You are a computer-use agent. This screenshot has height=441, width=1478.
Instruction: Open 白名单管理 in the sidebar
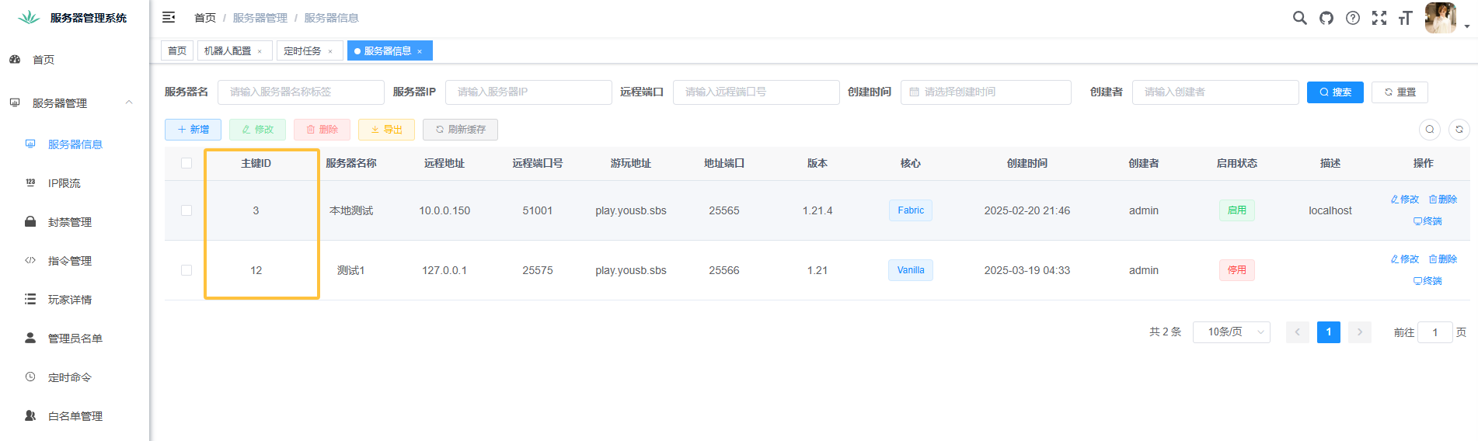tap(74, 416)
